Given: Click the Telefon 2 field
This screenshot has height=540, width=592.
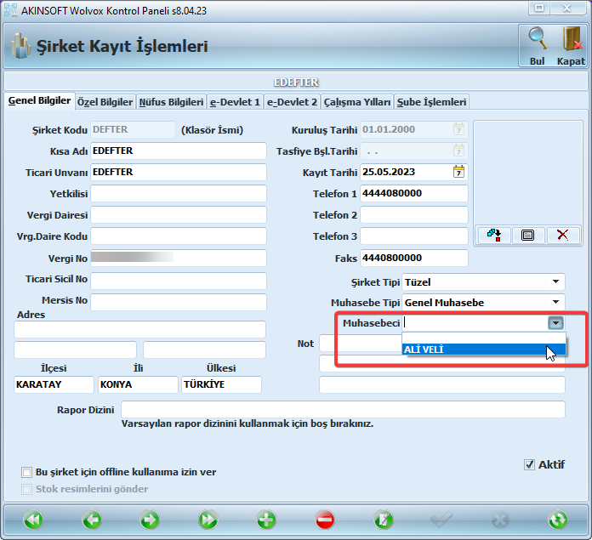Looking at the screenshot, I should 413,214.
